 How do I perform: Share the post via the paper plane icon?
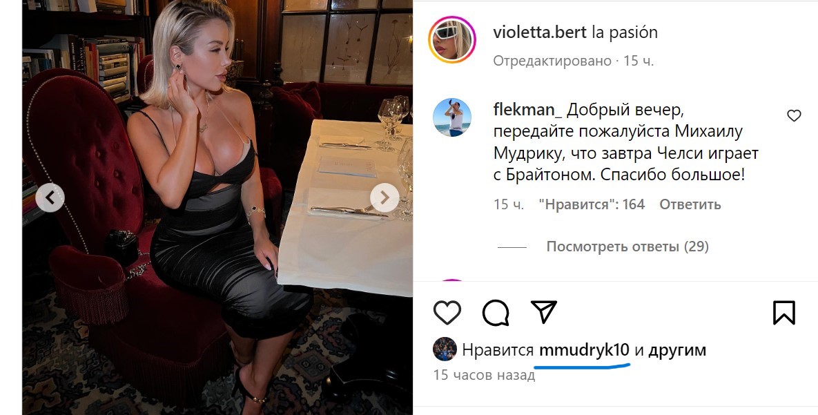pos(543,311)
